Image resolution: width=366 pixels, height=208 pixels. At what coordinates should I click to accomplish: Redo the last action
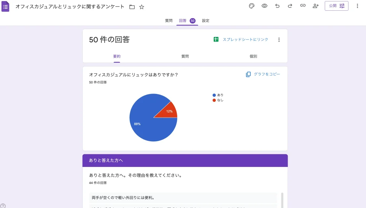coord(290,6)
